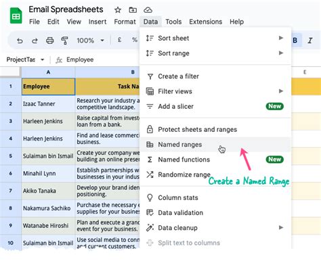This screenshot has width=321, height=263.
Task: Format as percent icon
Action: click(x=135, y=40)
